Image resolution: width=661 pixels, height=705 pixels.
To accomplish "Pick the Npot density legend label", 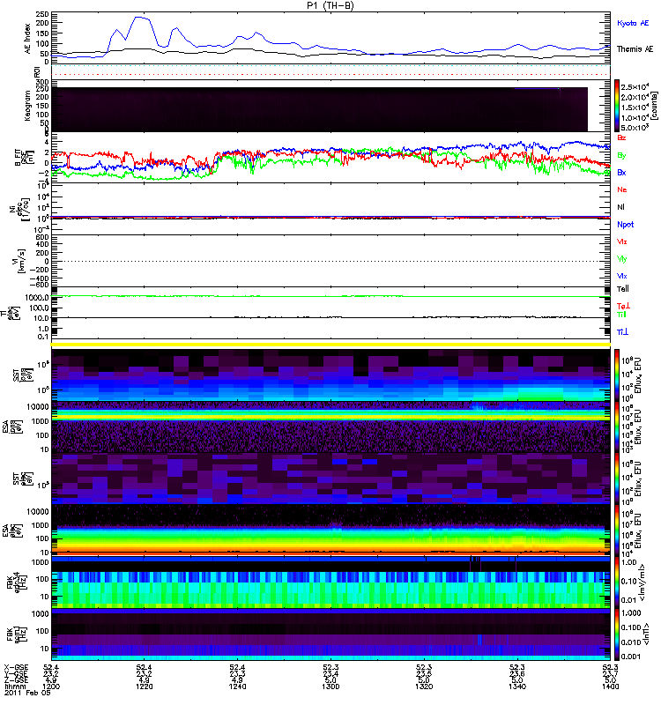I will 625,224.
